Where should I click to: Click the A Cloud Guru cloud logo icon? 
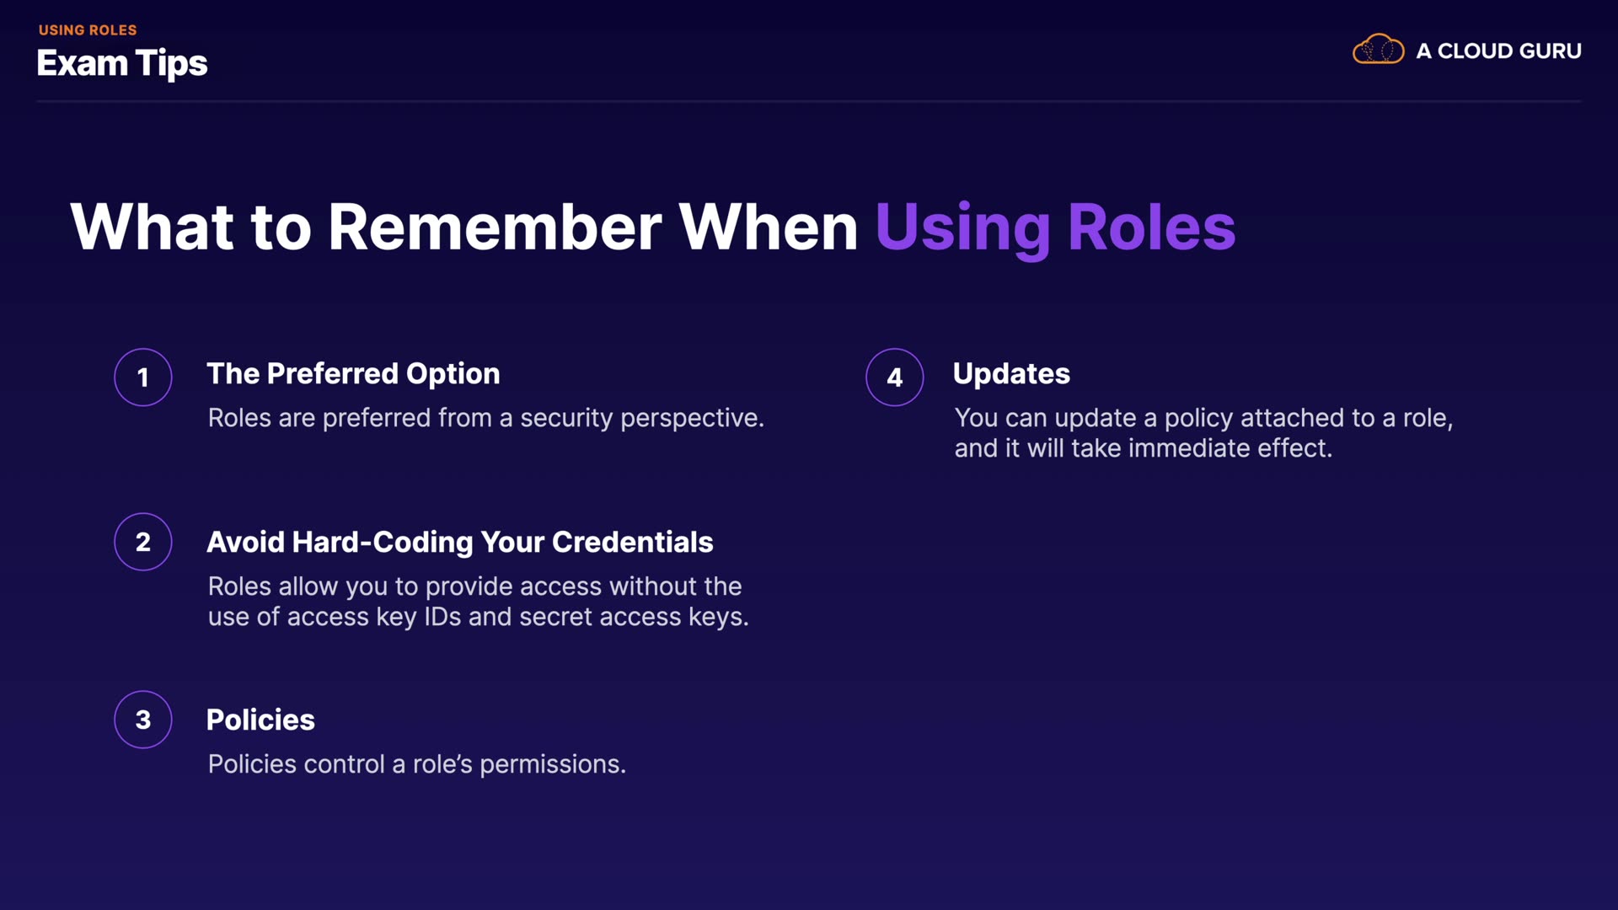click(x=1378, y=50)
